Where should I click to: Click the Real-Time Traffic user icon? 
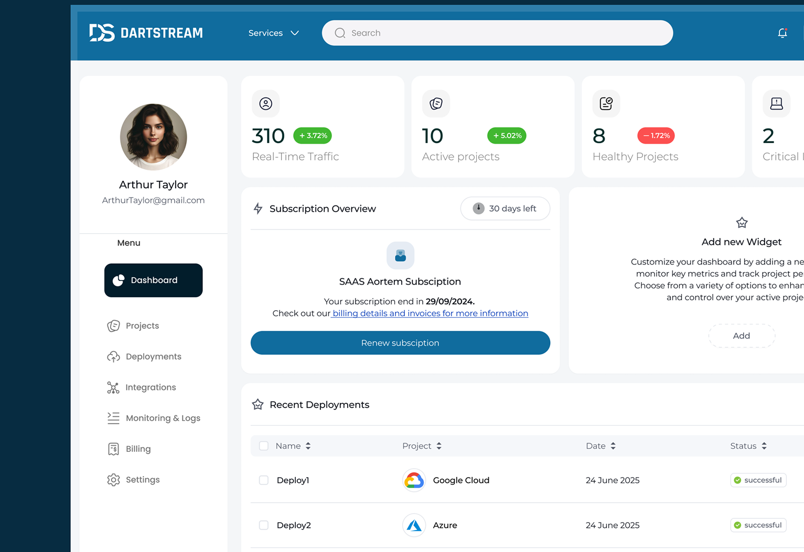(266, 104)
